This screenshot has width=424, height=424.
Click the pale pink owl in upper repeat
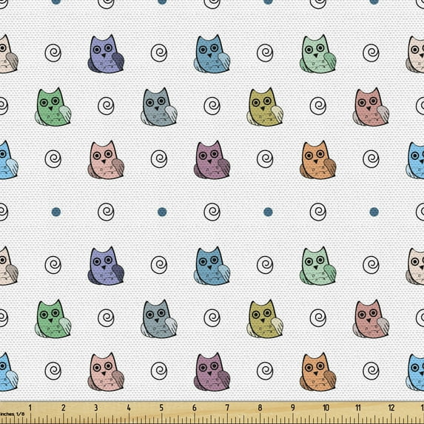click(106, 160)
